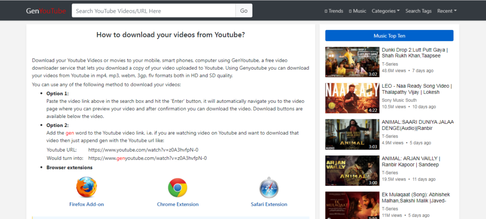Click the Music Top Ten button

(389, 36)
